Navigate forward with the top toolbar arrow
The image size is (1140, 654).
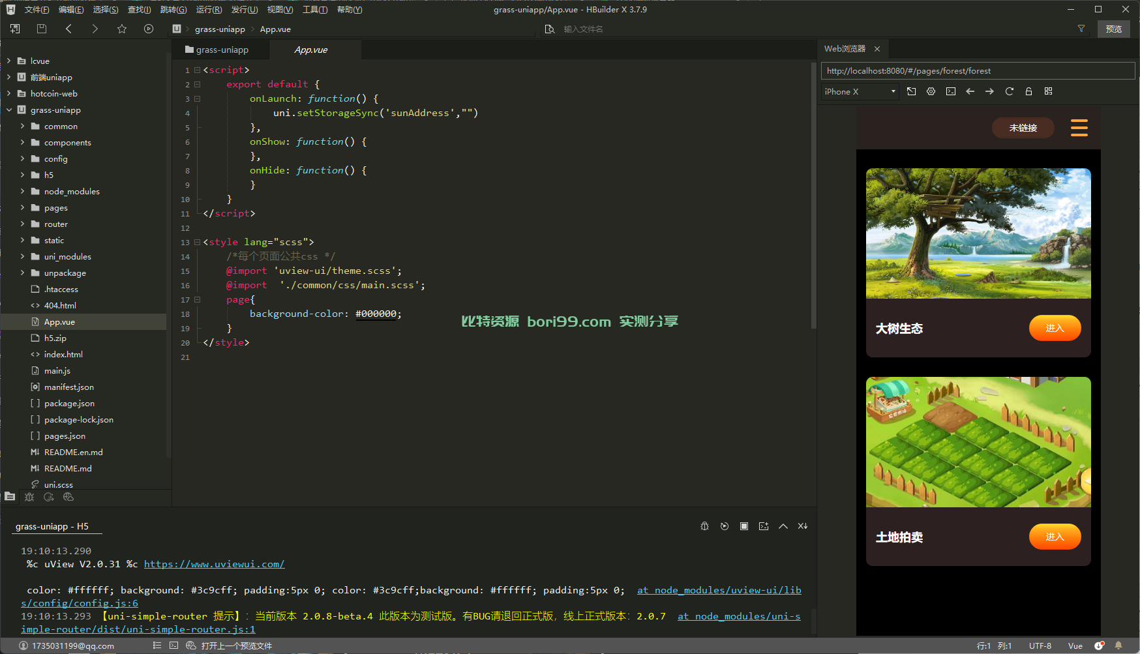point(95,29)
